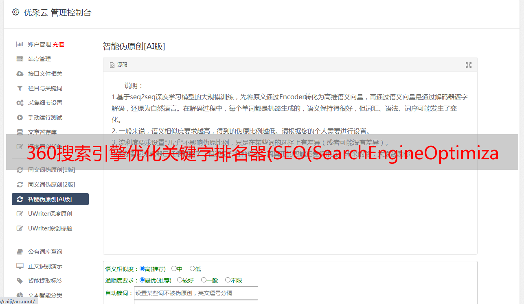Click the server icon for 站点管理
The height and width of the screenshot is (304, 524).
(20, 59)
